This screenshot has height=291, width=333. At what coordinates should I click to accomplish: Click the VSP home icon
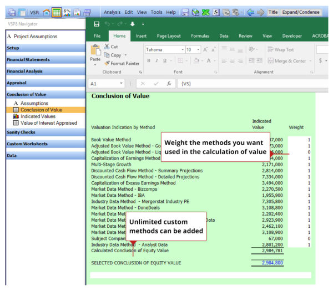click(x=46, y=12)
